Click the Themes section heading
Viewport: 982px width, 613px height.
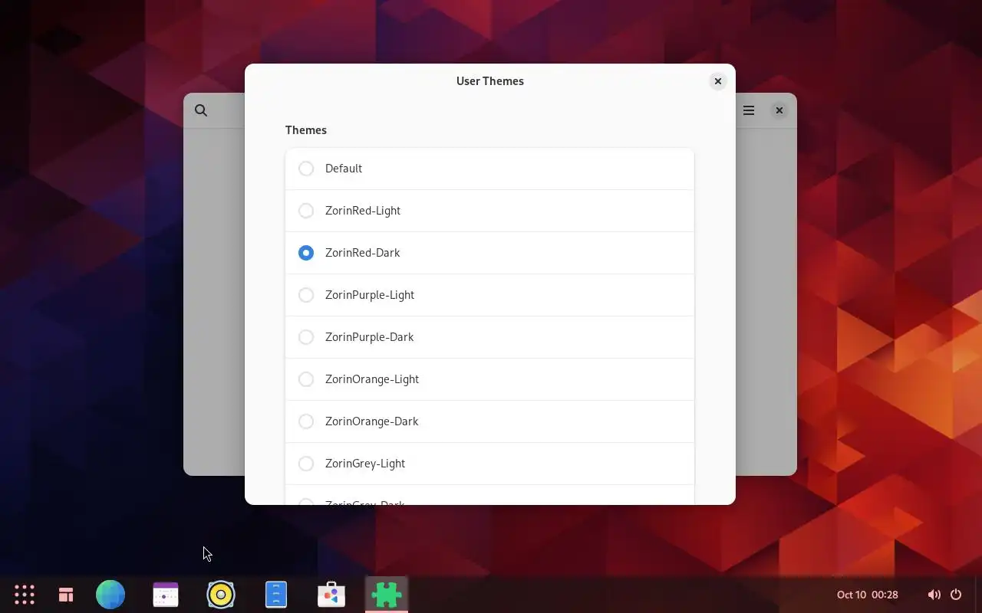[x=306, y=130]
